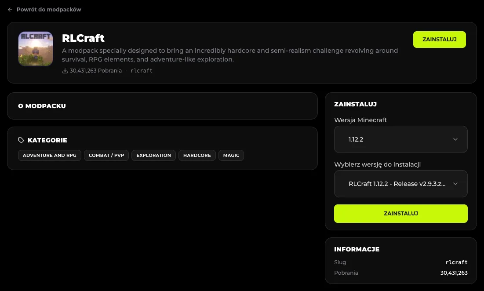
Task: Click the rlcraft slug text beside the download count
Action: [x=142, y=71]
